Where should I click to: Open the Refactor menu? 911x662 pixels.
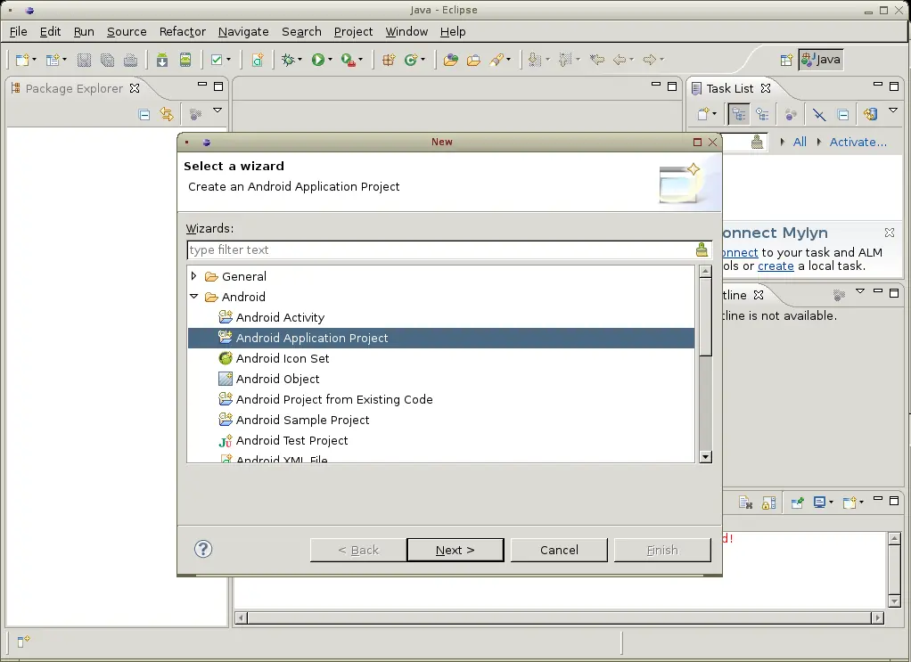pyautogui.click(x=183, y=31)
